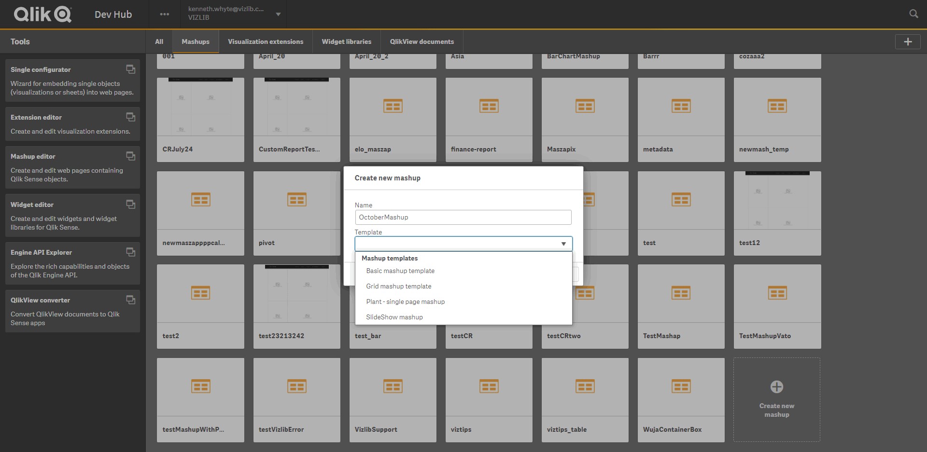
Task: Click the pivot mashup icon
Action: tap(296, 200)
